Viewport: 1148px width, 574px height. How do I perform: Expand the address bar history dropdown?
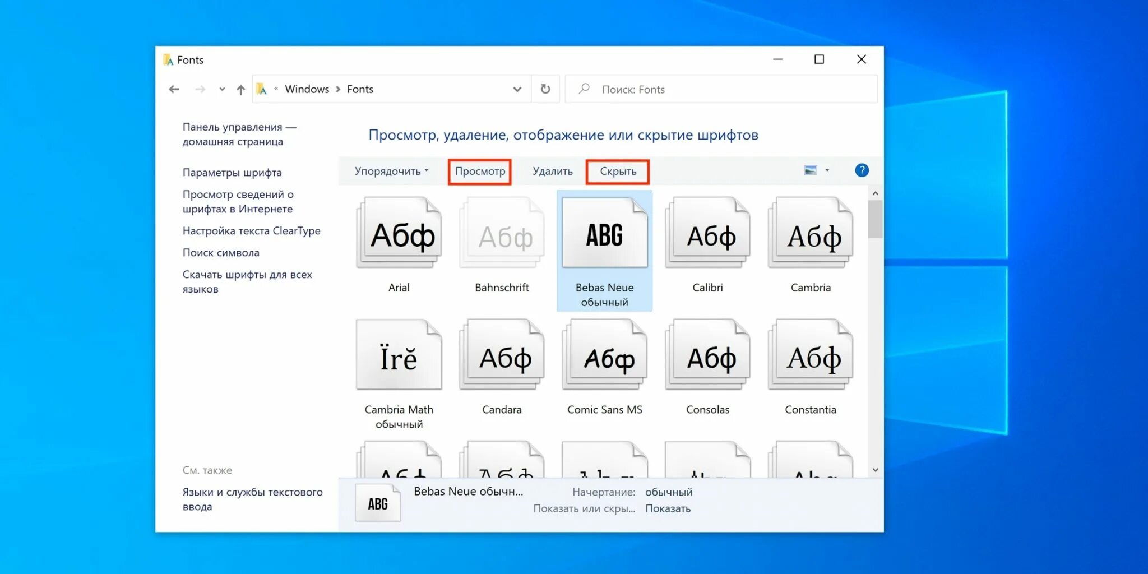point(517,89)
